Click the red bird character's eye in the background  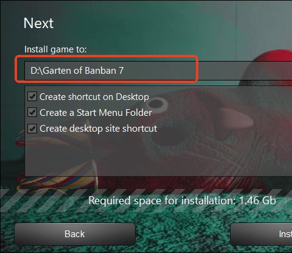click(x=157, y=104)
